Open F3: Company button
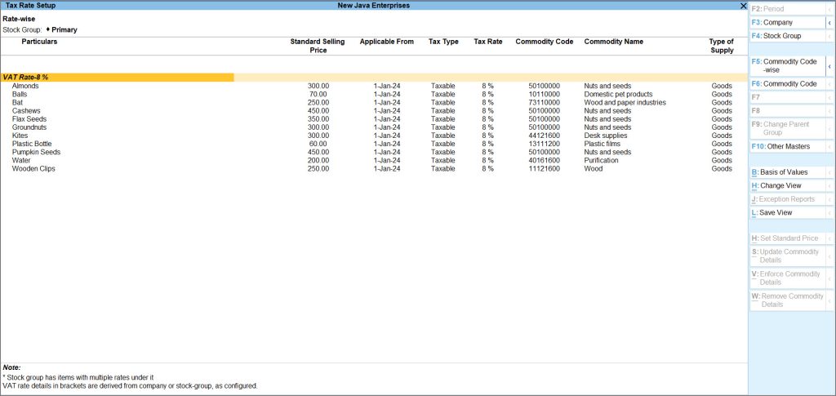Image resolution: width=836 pixels, height=396 pixels. [x=788, y=23]
